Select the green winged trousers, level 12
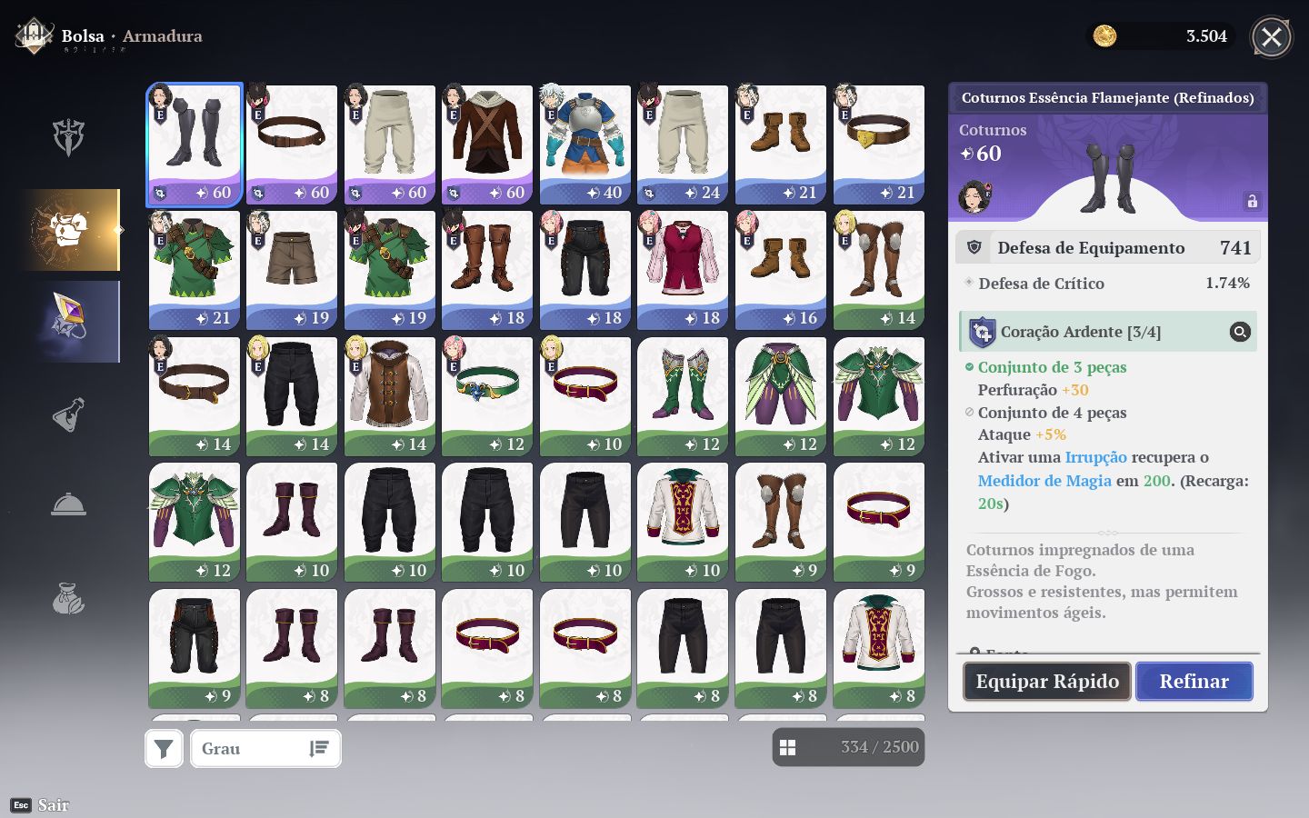The height and width of the screenshot is (818, 1309). 781,397
